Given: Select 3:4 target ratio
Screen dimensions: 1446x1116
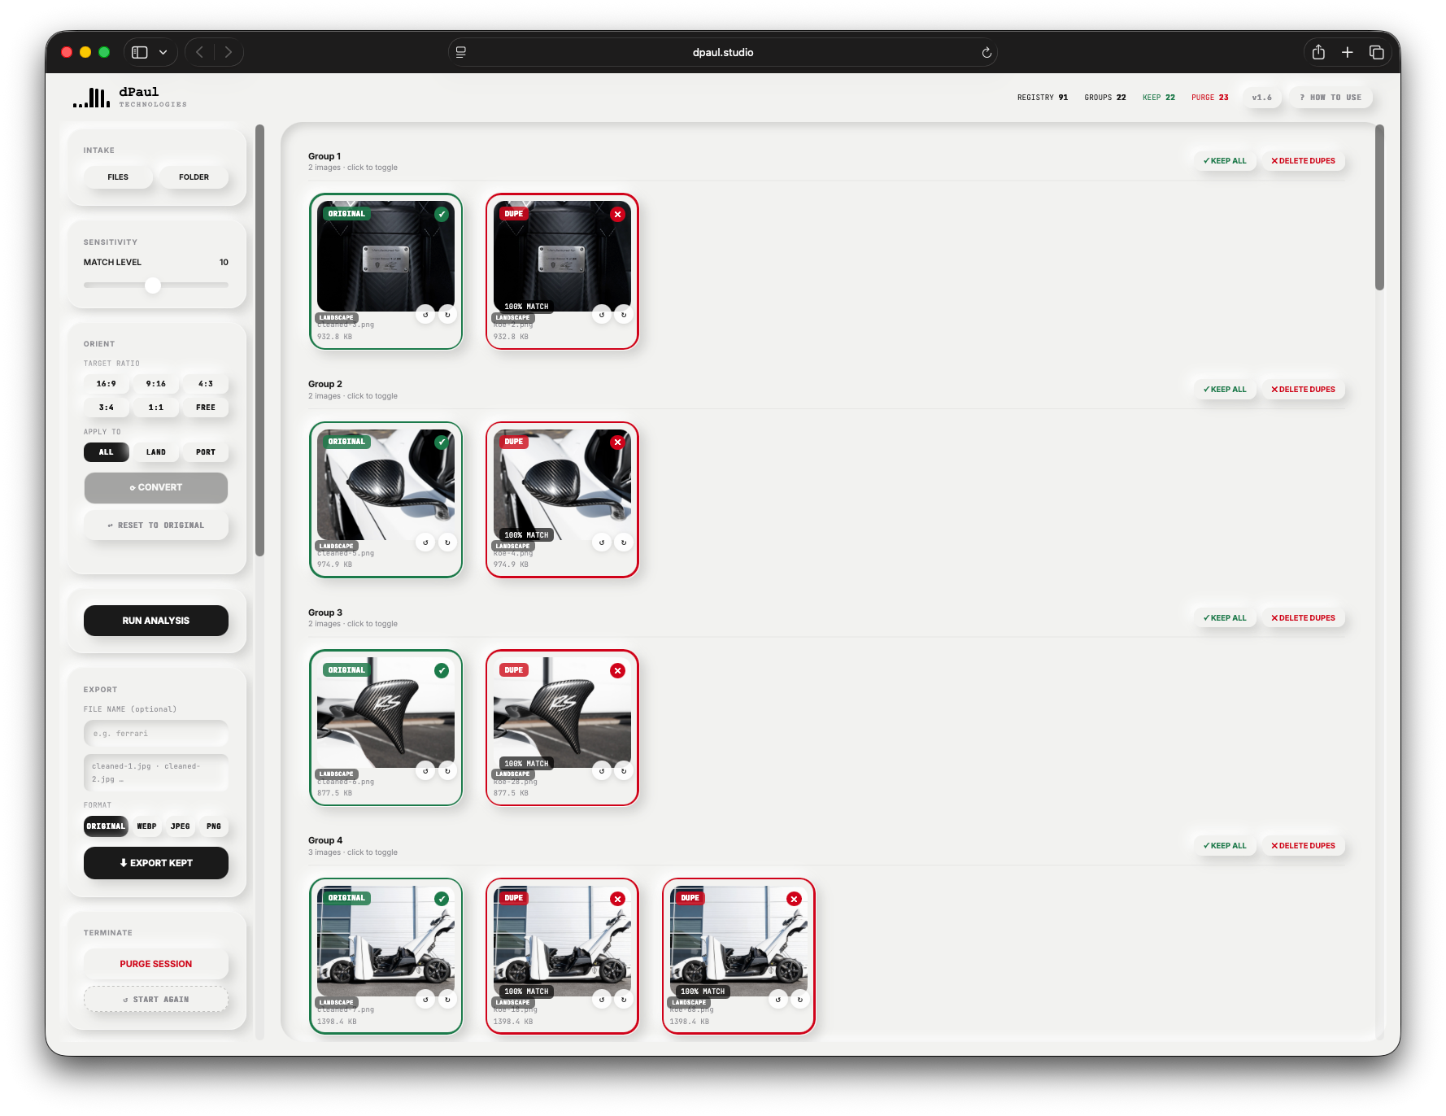Looking at the screenshot, I should (107, 408).
